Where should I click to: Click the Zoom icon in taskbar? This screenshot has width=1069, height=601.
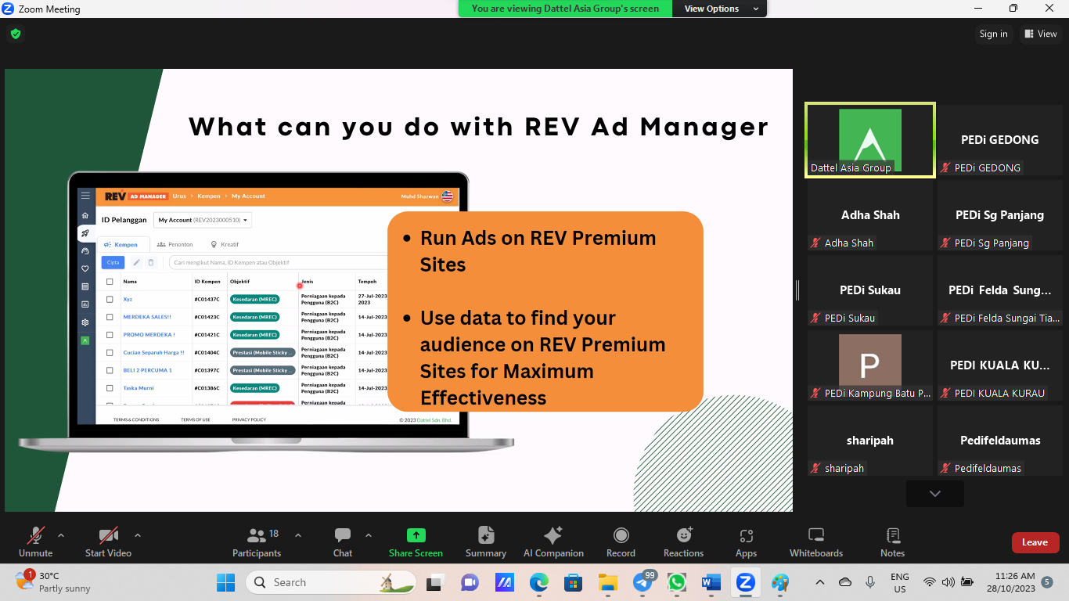point(746,582)
